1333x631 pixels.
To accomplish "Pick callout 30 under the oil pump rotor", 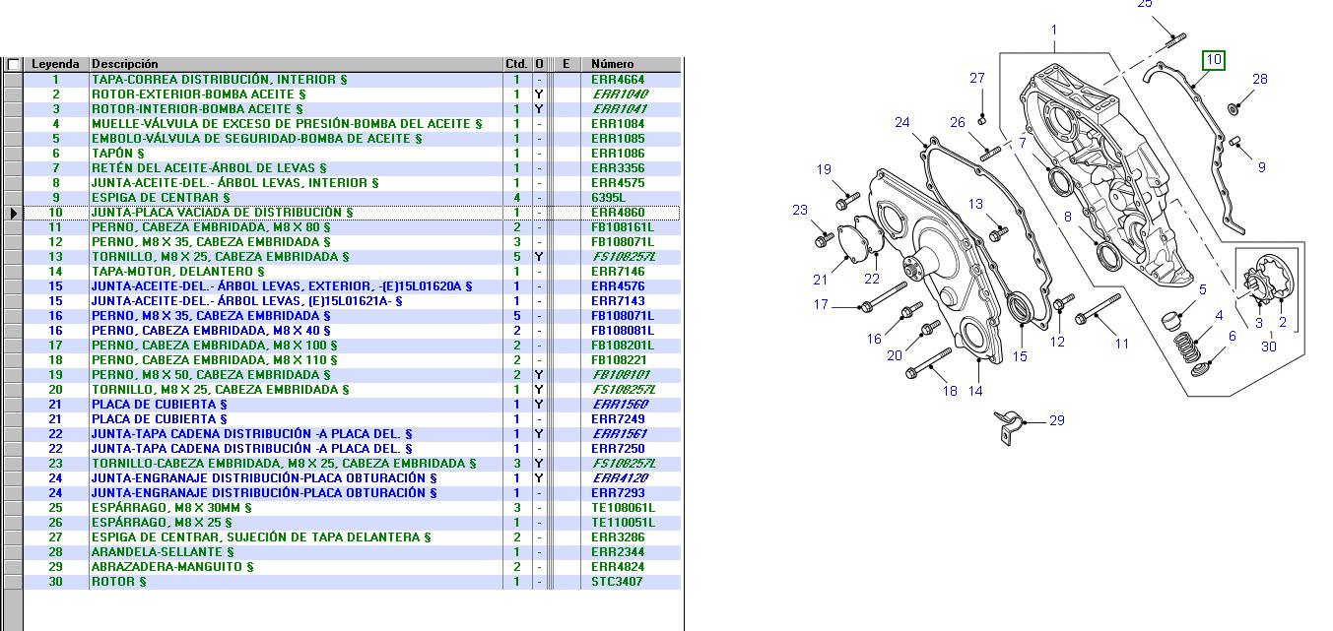I will (1268, 347).
